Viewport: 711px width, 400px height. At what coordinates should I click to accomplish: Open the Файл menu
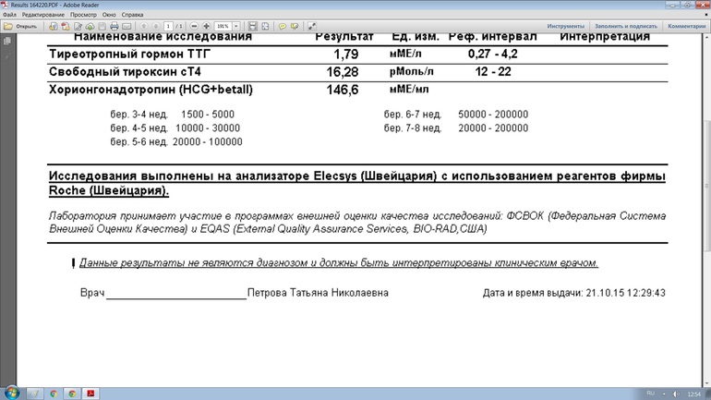click(9, 16)
